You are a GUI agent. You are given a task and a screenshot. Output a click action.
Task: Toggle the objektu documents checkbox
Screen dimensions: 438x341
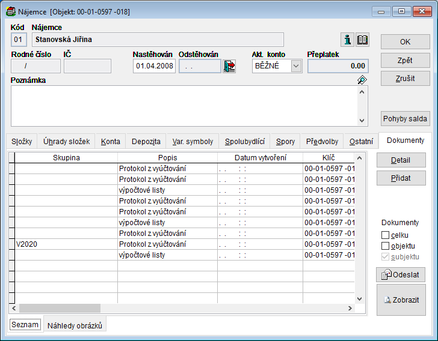point(386,246)
